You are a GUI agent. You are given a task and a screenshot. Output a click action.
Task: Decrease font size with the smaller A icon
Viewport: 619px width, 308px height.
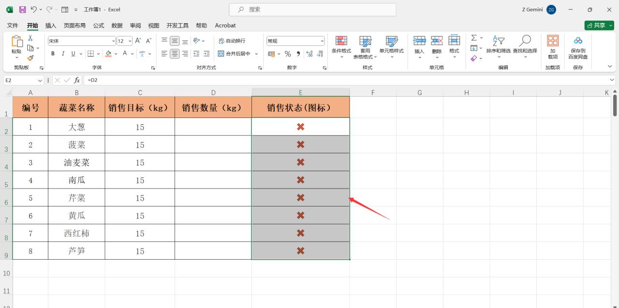tap(149, 41)
